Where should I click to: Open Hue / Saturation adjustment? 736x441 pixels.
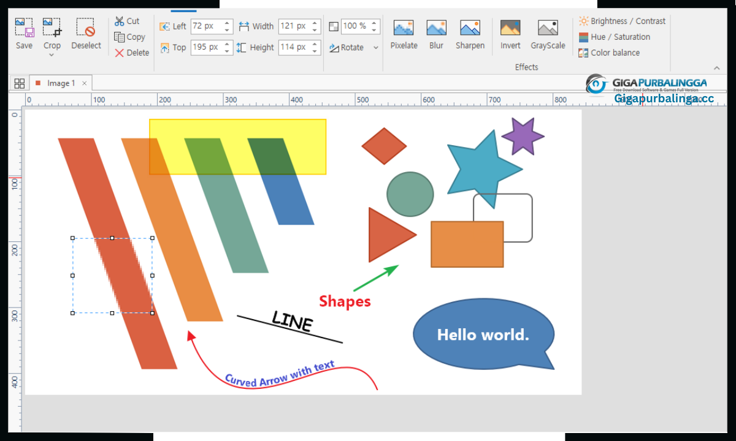click(615, 37)
